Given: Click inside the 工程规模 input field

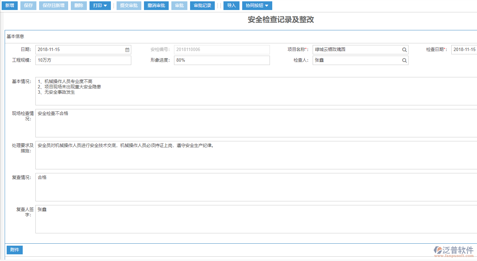Looking at the screenshot, I should [83, 60].
